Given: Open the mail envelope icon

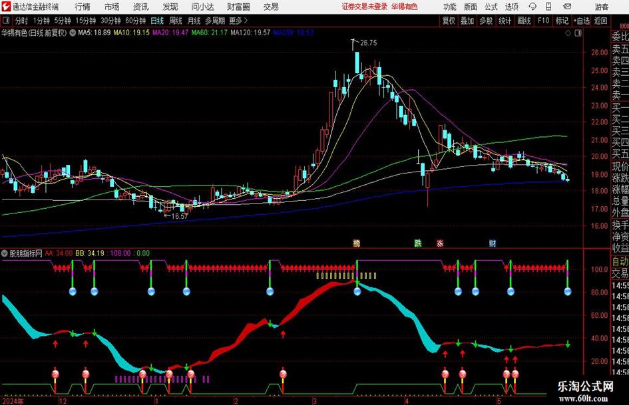Looking at the screenshot, I should (x=567, y=7).
